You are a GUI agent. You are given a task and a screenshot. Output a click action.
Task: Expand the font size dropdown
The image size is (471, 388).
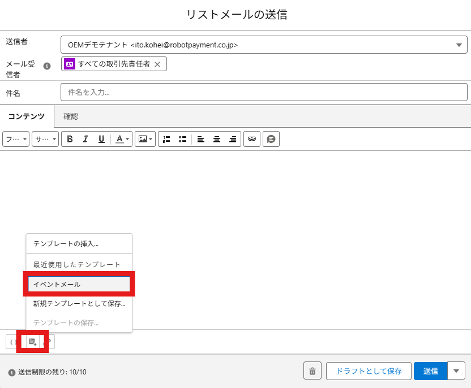click(45, 139)
